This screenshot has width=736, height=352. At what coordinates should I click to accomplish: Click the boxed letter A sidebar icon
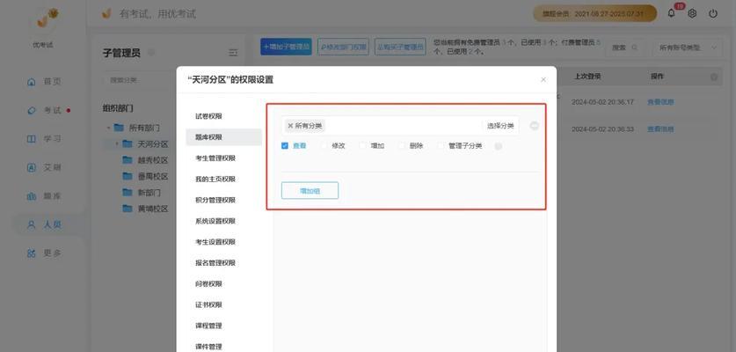pyautogui.click(x=32, y=168)
